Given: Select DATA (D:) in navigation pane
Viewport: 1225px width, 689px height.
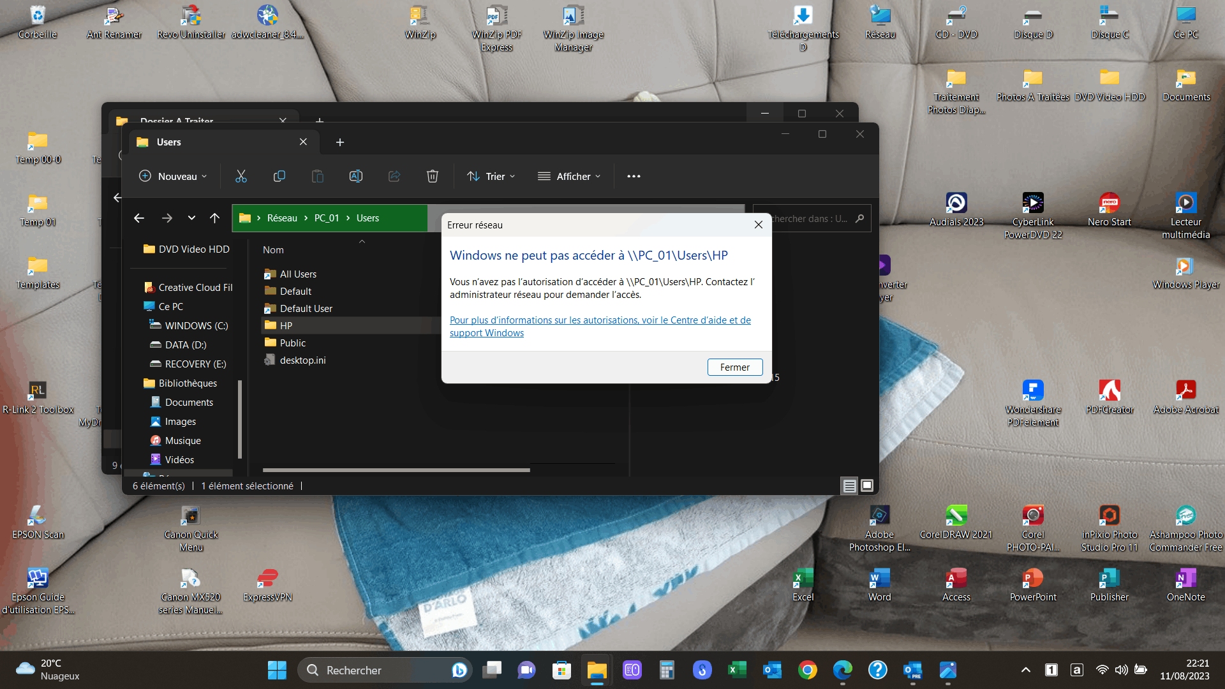Looking at the screenshot, I should 185,345.
